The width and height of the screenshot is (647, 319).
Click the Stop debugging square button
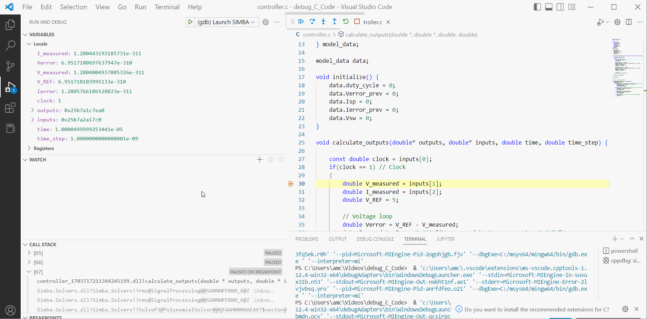coord(357,22)
